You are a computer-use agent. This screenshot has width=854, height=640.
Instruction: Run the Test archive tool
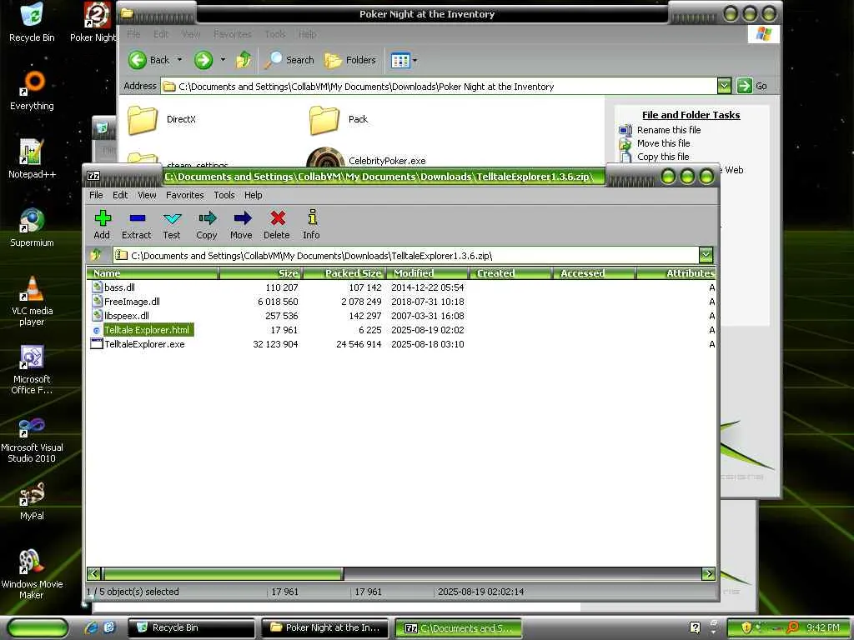click(172, 224)
